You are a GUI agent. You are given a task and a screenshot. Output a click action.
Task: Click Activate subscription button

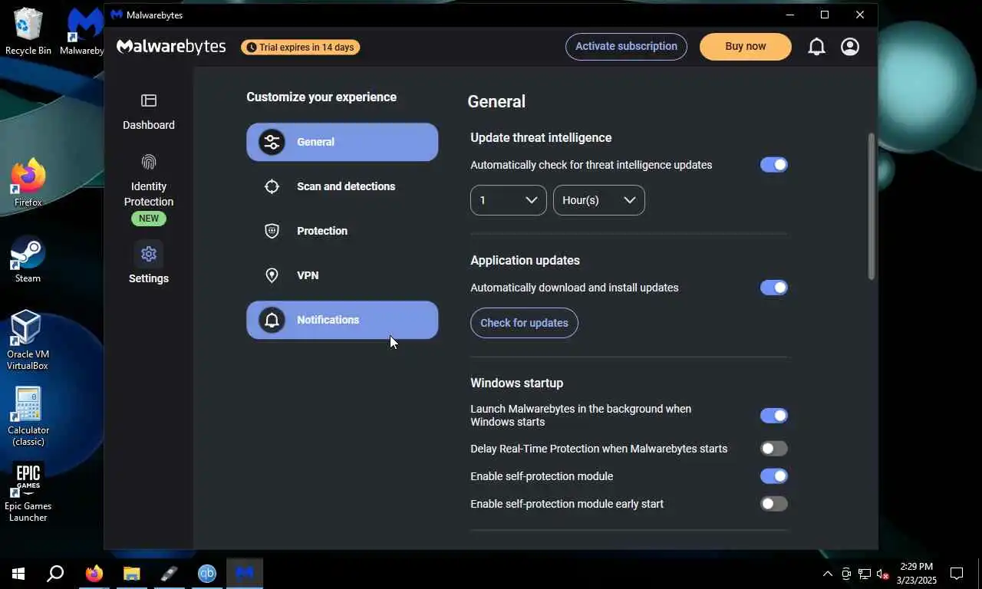click(626, 47)
